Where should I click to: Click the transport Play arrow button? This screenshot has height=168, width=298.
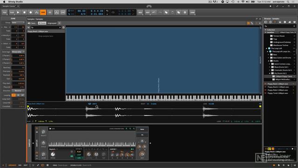pyautogui.click(x=18, y=13)
